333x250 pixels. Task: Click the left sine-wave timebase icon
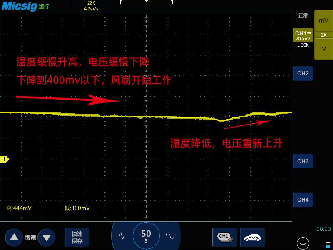pos(122,235)
